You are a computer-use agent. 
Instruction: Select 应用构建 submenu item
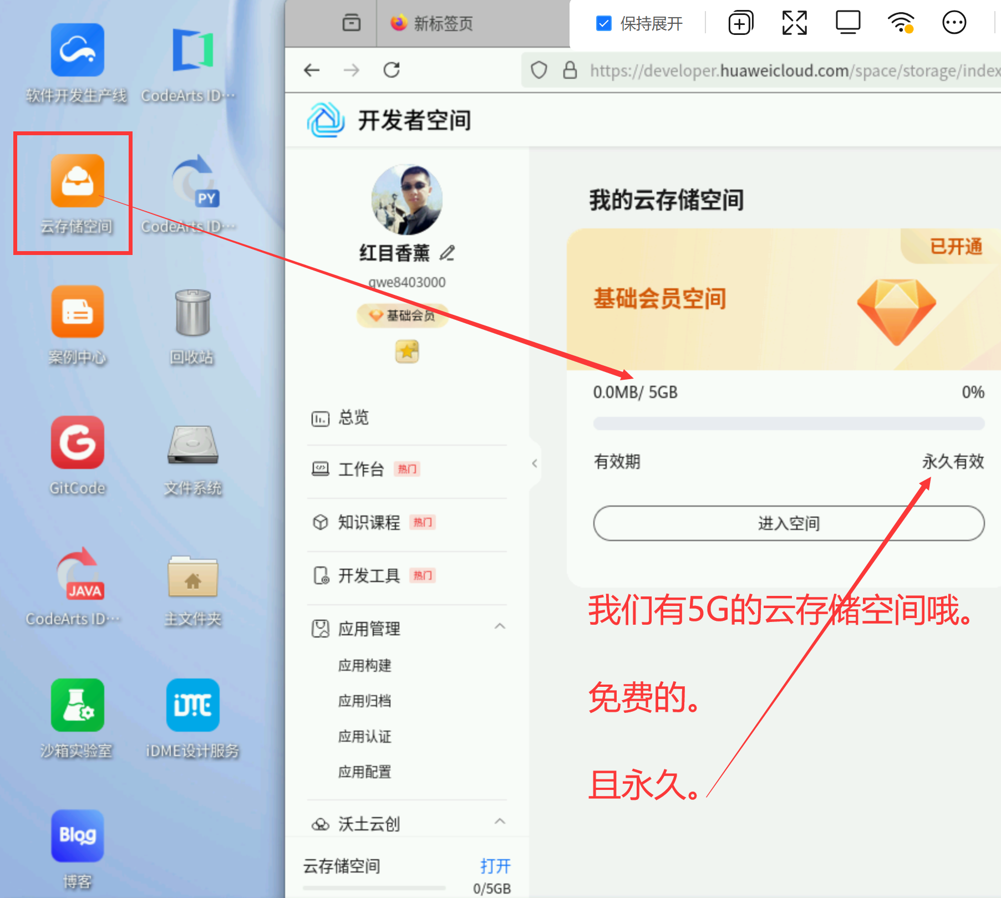(x=365, y=665)
